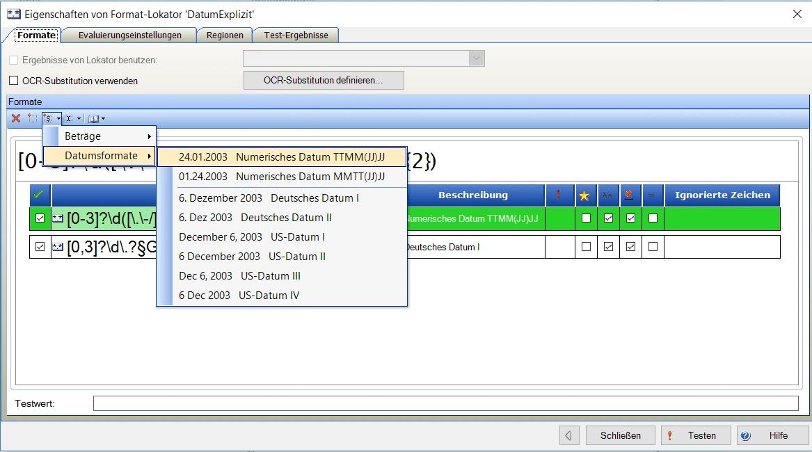
Task: Choose US-Datum III from the date list
Action: 239,276
